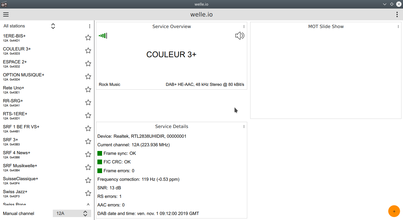
Task: Click the green signal strength indicator
Action: click(x=103, y=36)
